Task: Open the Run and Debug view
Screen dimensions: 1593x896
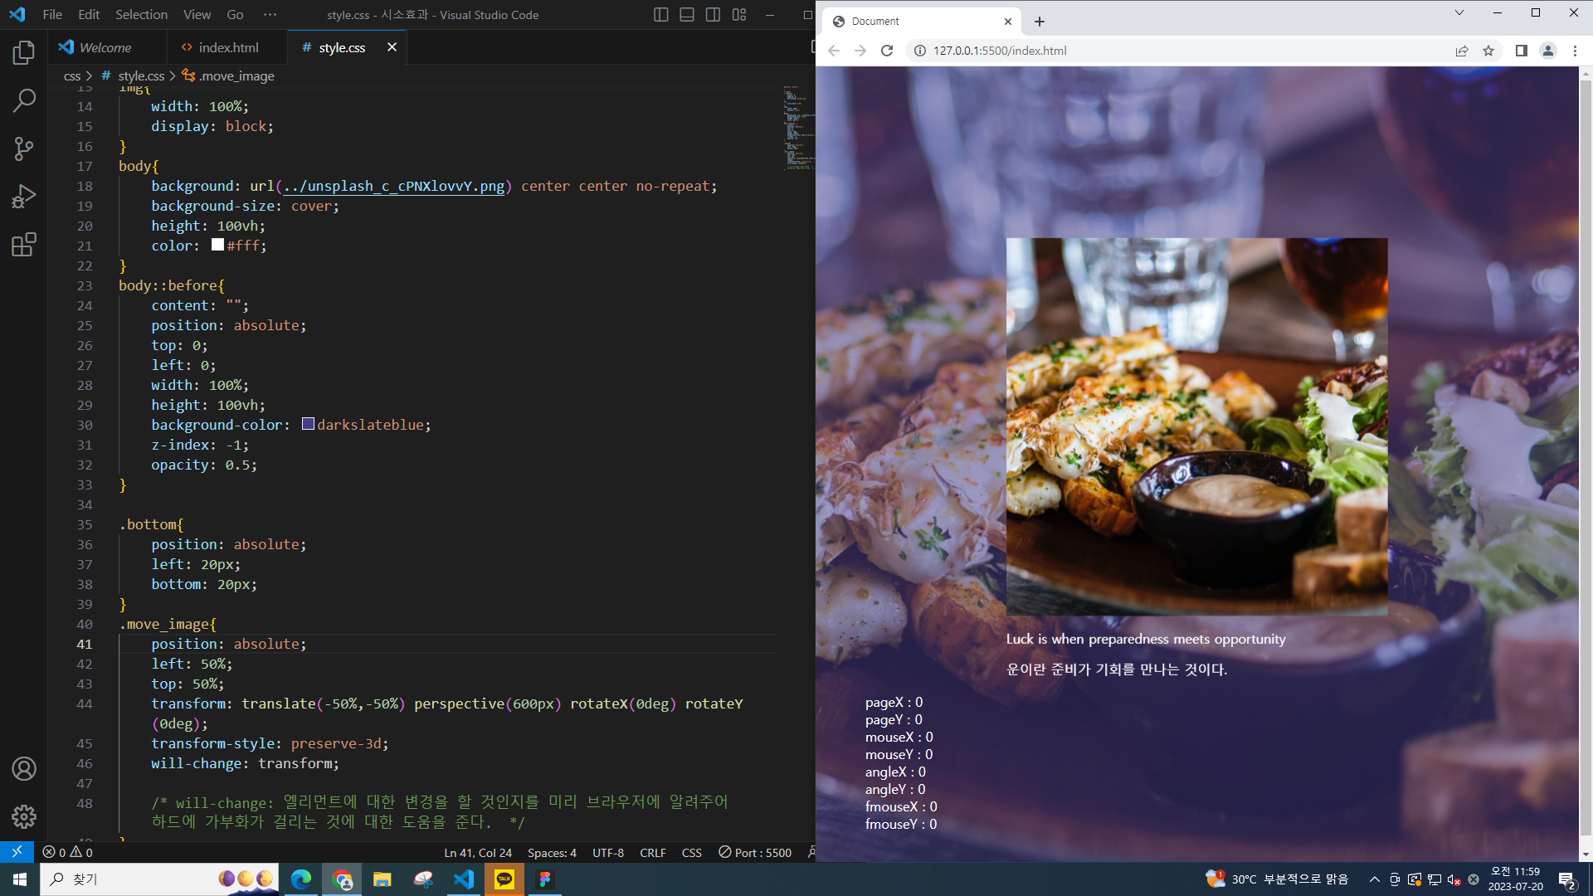Action: (x=24, y=197)
